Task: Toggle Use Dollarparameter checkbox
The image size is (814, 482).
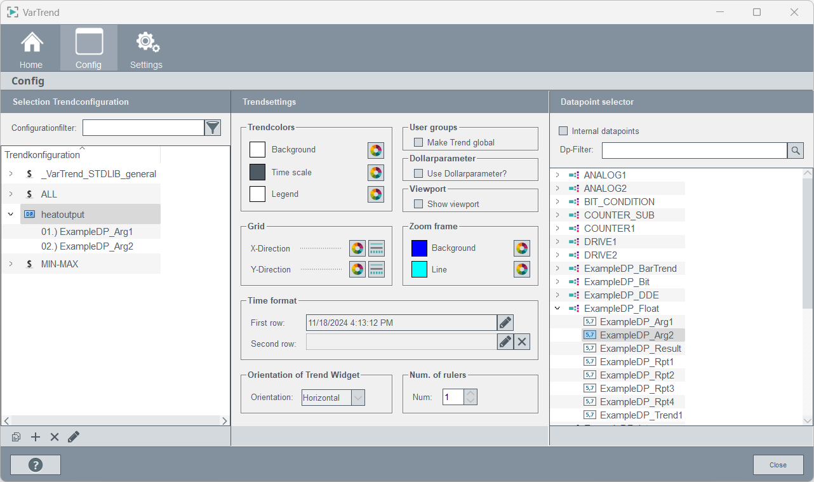Action: (418, 173)
